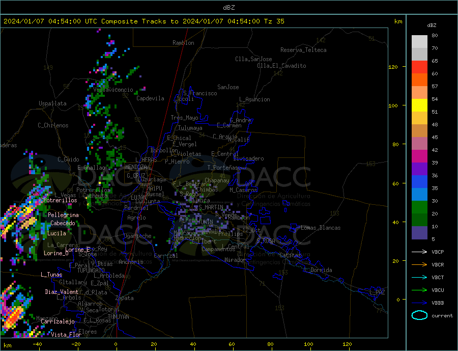This screenshot has height=351, width=458.
Task: Click the 'Capdevila' map label
Action: tap(151, 98)
